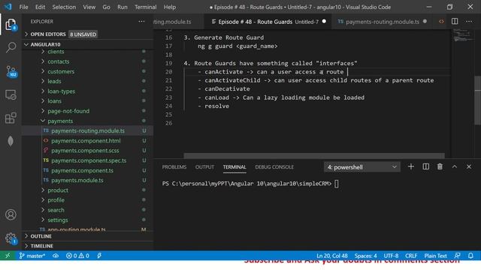Focus the PowerShell terminal prompt

pos(250,184)
